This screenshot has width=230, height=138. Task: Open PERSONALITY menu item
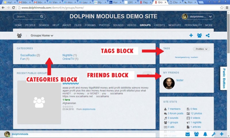pos(193,25)
